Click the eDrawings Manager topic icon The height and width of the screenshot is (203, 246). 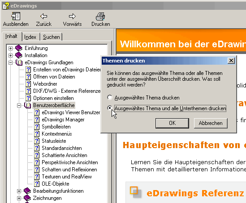[x=37, y=120]
